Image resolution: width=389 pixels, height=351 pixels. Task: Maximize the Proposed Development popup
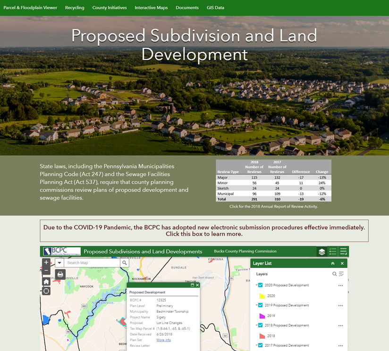point(192,285)
